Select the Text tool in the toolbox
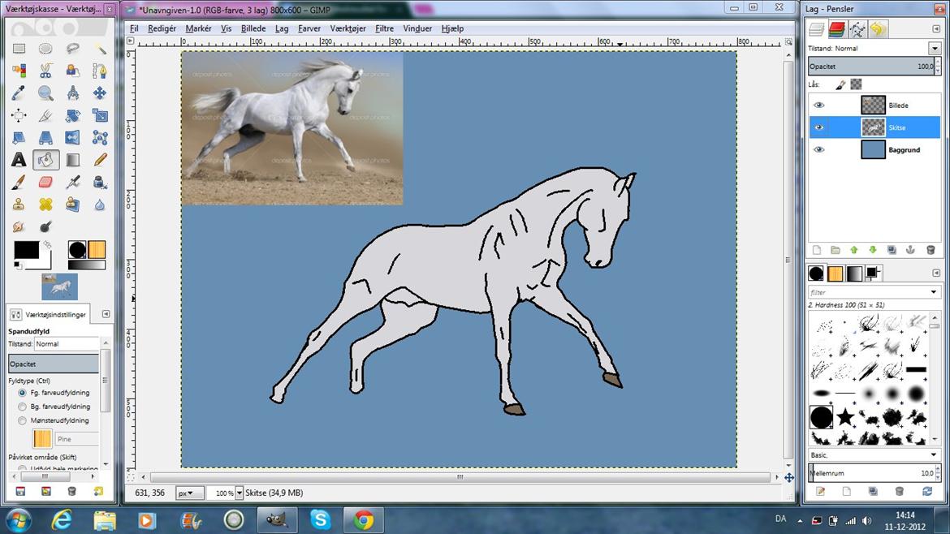The image size is (950, 534). coord(18,160)
